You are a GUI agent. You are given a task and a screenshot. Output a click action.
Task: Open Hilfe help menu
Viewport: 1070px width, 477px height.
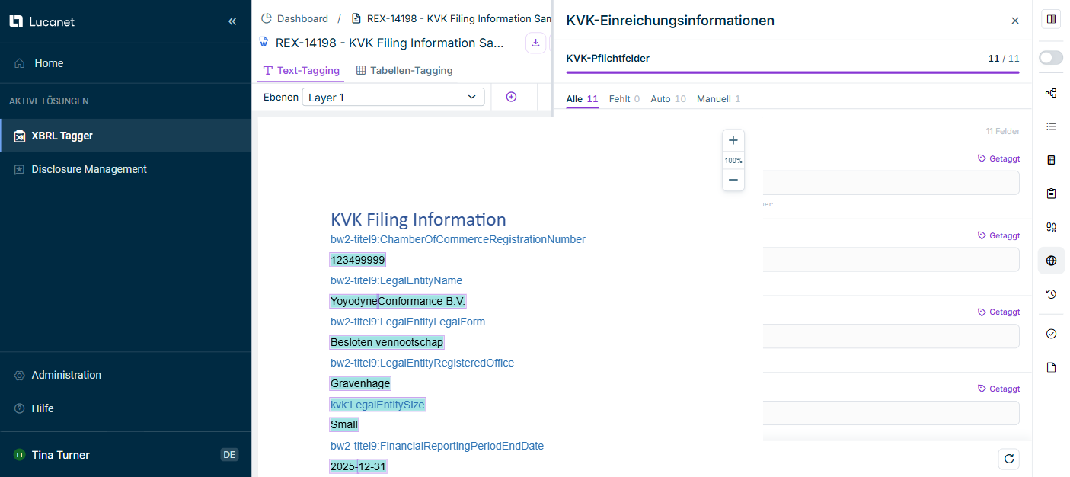click(125, 408)
